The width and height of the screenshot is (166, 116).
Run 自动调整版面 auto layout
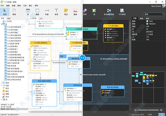point(110,12)
